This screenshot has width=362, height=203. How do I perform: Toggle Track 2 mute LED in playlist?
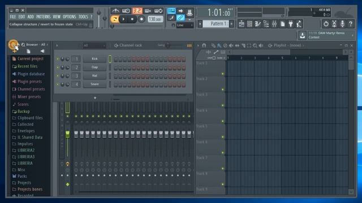coord(222,89)
